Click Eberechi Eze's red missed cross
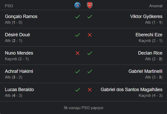The width and height of the screenshot is (167, 114). click(x=90, y=35)
